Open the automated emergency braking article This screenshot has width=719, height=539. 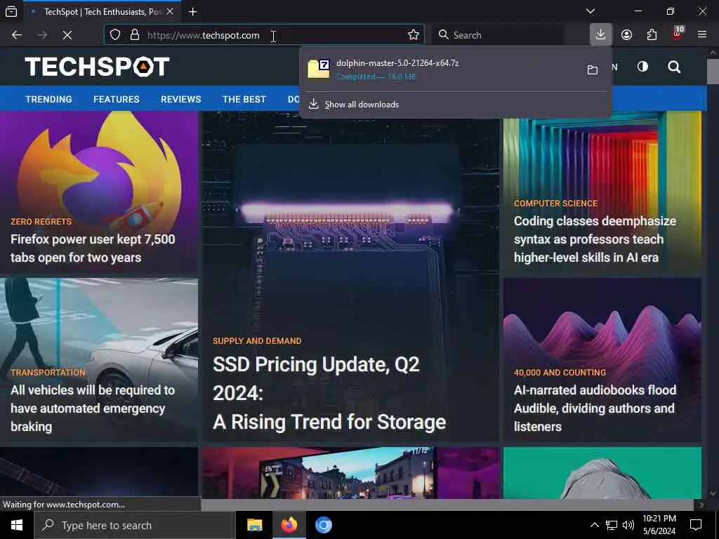pos(93,408)
